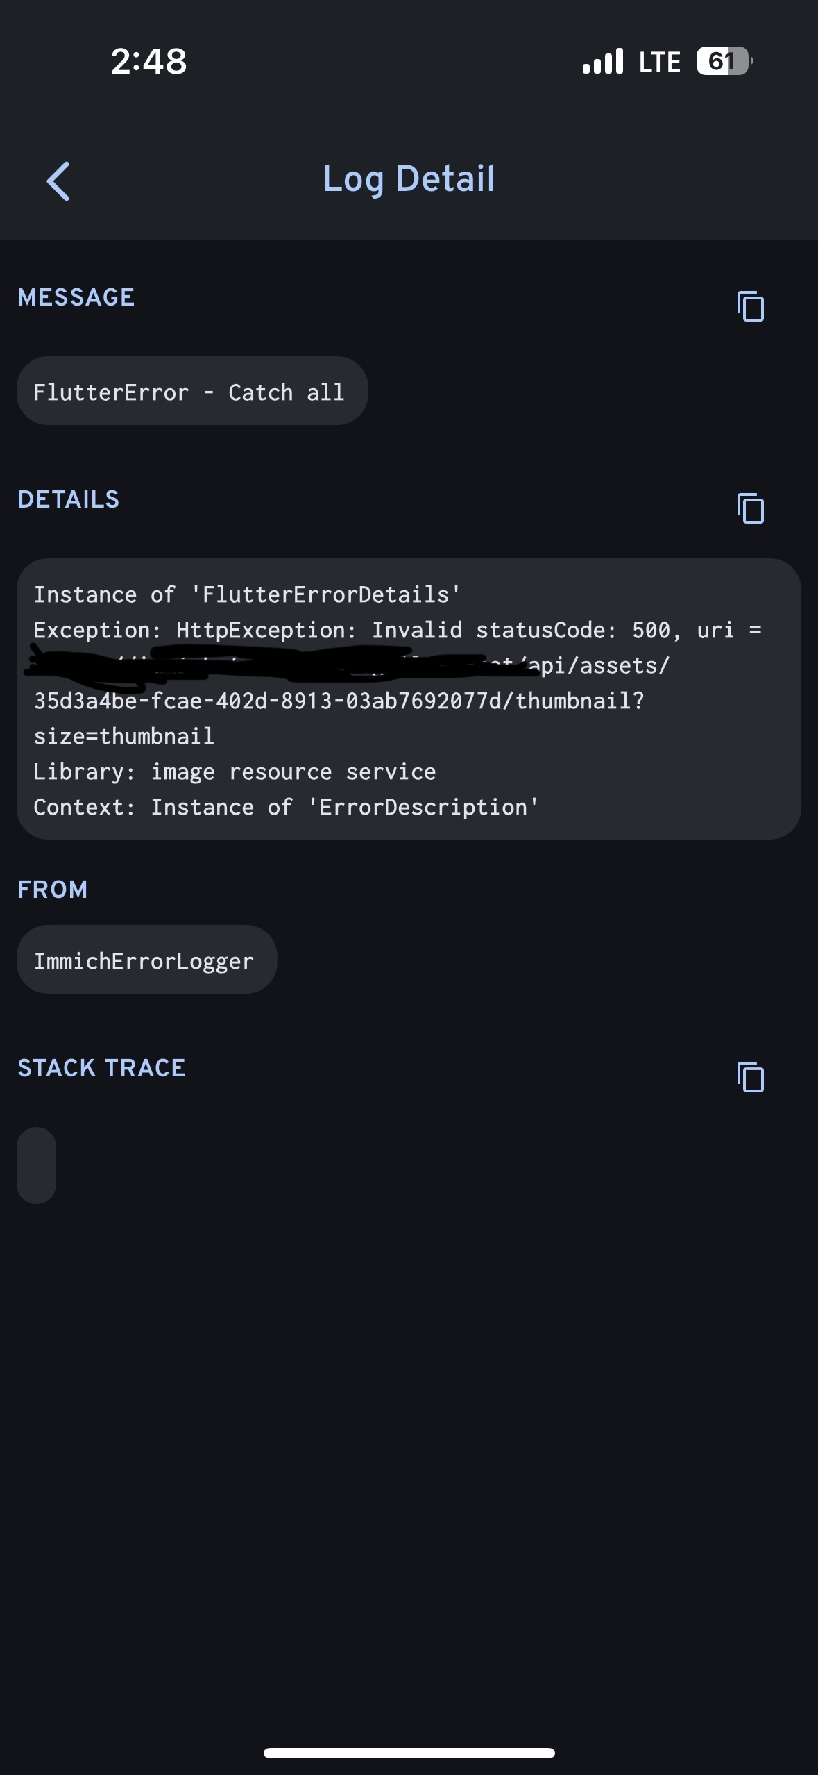Tap the cellular signal bars icon
The width and height of the screenshot is (818, 1775).
(603, 61)
